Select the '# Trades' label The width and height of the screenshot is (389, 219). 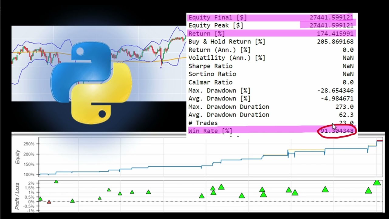coord(203,123)
